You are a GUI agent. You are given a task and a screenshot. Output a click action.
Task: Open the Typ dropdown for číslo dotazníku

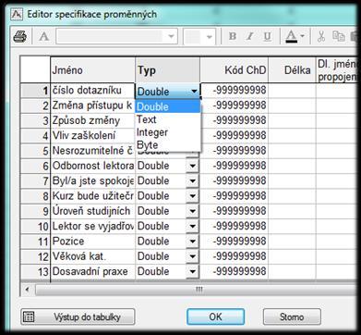(x=194, y=92)
